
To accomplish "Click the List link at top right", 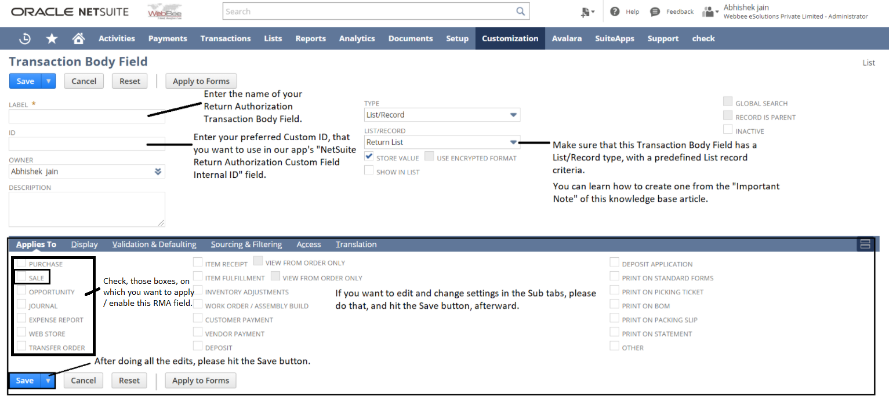I will pyautogui.click(x=868, y=63).
